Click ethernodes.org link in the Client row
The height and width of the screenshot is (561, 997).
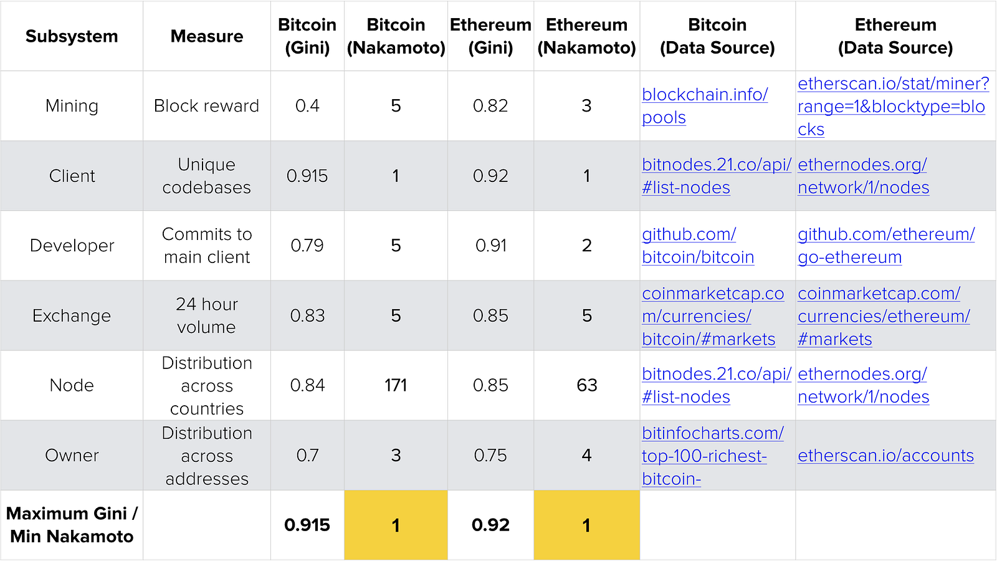[862, 165]
